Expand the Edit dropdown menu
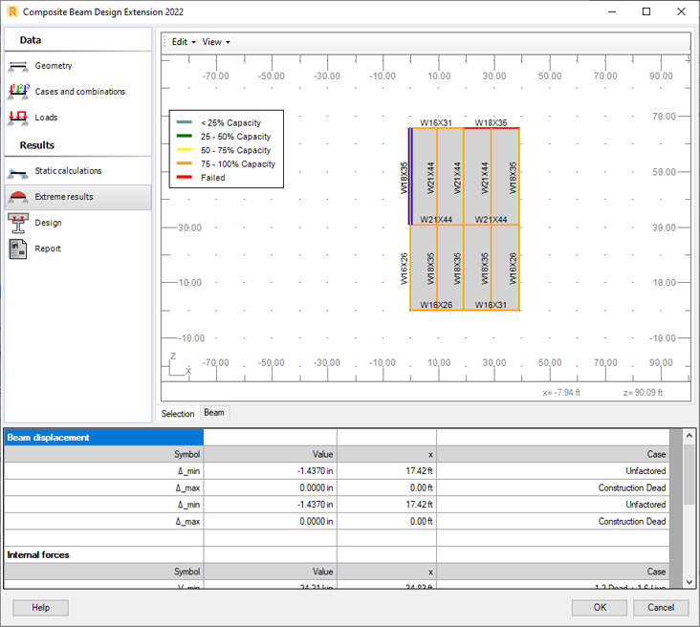Viewport: 700px width, 627px height. 183,42
